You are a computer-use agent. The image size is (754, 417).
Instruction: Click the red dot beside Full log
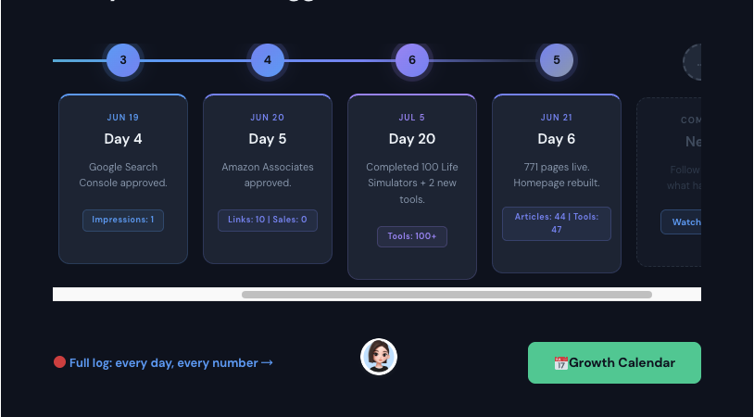click(59, 361)
